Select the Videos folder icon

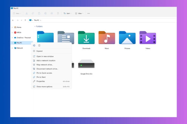[x=148, y=38]
